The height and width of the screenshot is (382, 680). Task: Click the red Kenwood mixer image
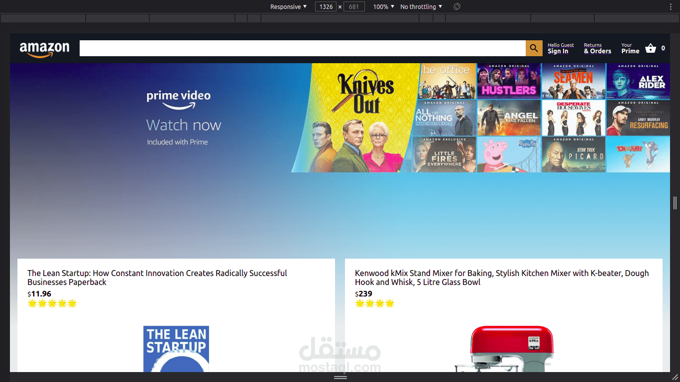pos(504,349)
